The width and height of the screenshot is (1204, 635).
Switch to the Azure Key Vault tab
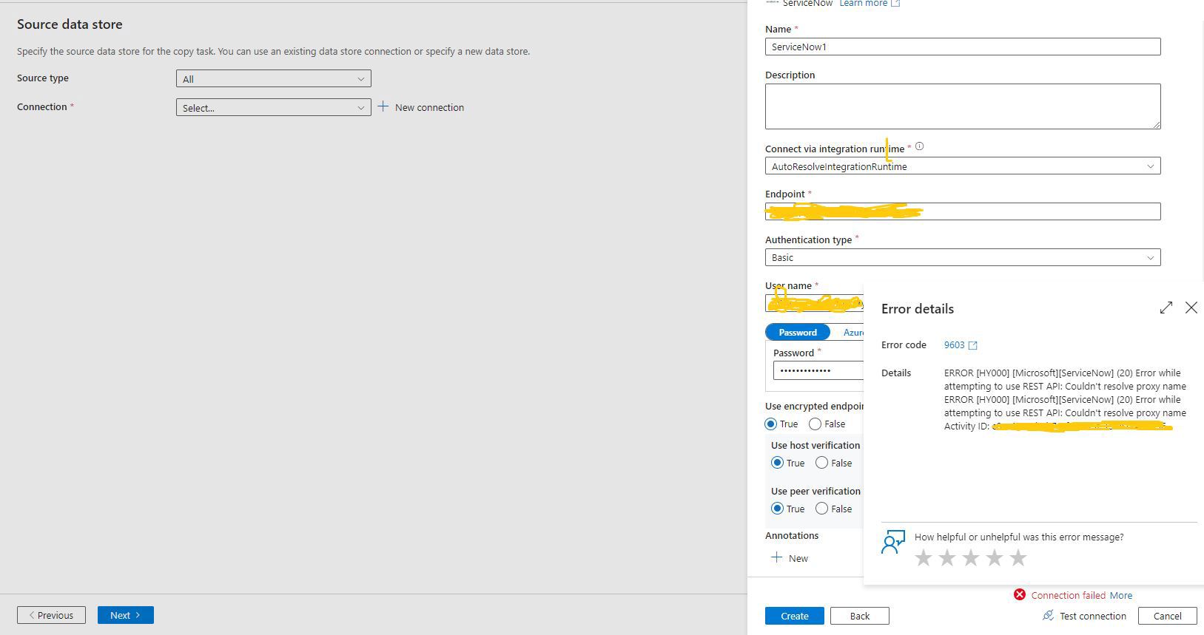[853, 332]
